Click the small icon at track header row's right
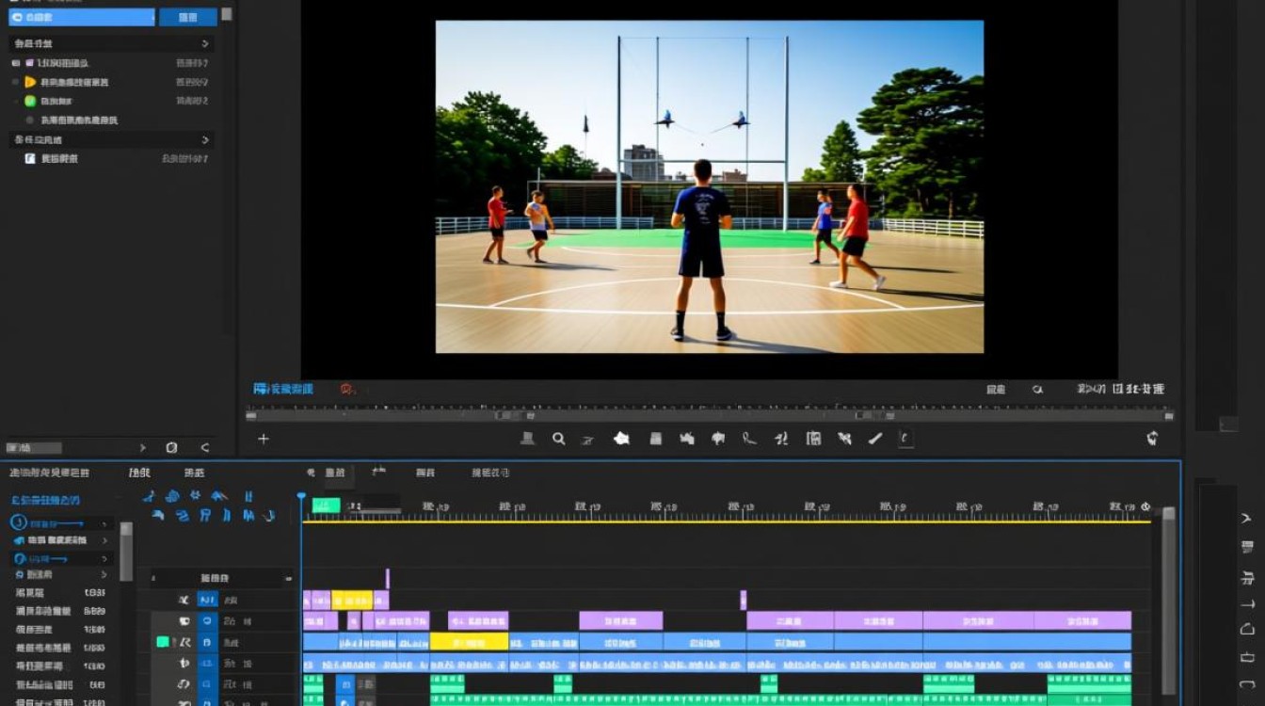This screenshot has width=1265, height=706. coord(289,579)
